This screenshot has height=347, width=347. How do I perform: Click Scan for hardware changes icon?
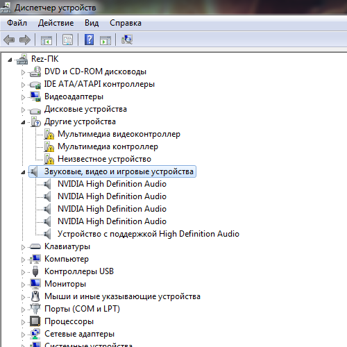(x=127, y=40)
